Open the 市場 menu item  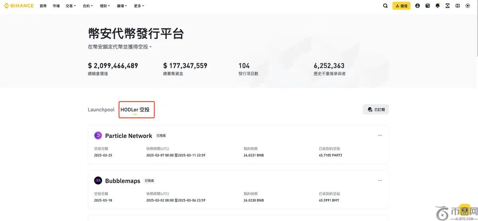coord(56,6)
